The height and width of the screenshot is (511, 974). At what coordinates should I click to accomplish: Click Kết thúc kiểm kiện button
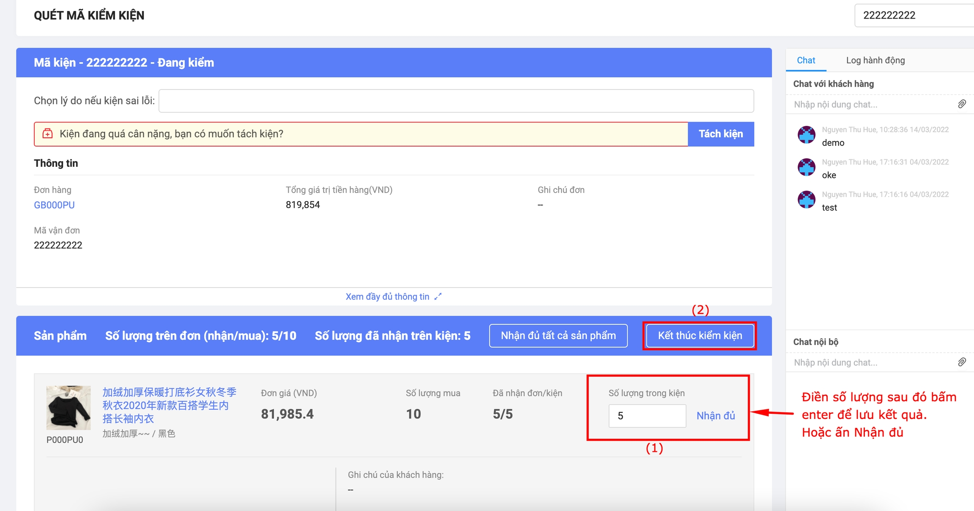700,336
